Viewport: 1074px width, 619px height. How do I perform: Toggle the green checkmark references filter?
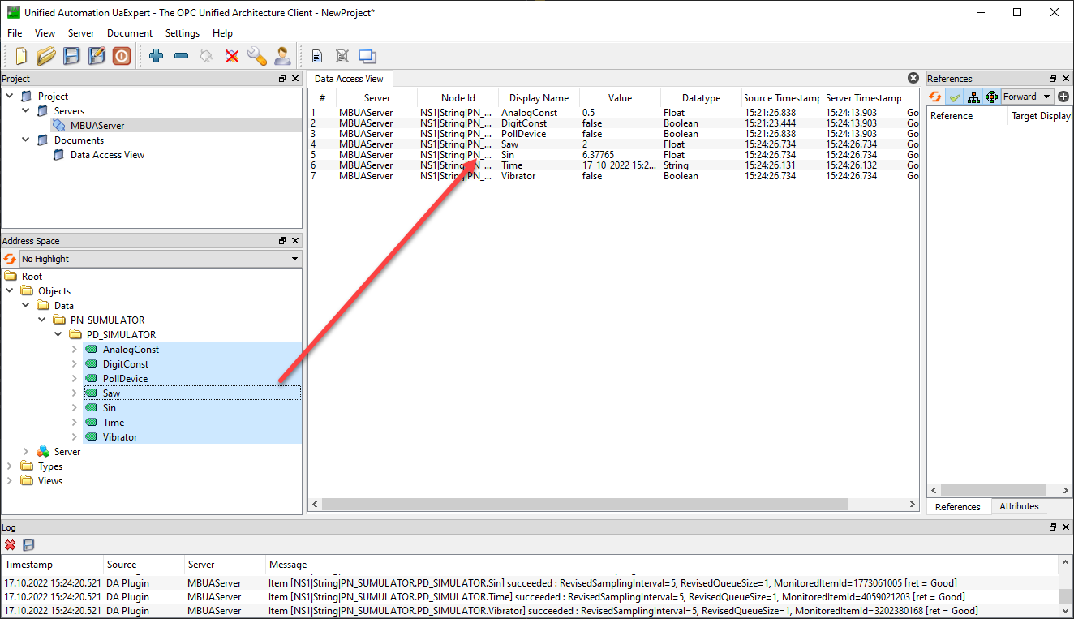point(955,97)
